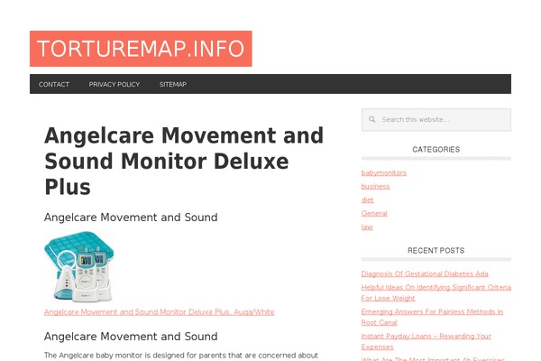Viewport: 541px width, 361px height.
Task: Open Instant Payday Loans post
Action: pyautogui.click(x=426, y=341)
